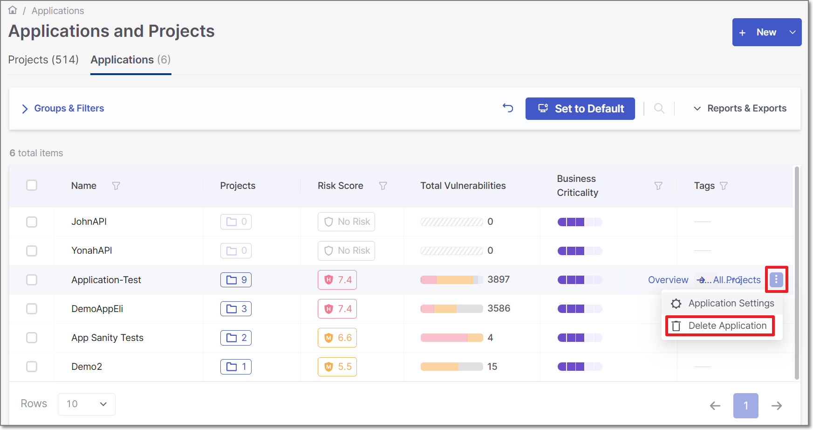Click the filter icon on Name column
813x430 pixels.
(116, 186)
